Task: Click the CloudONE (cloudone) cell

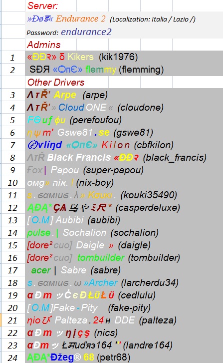Action: coord(124,107)
